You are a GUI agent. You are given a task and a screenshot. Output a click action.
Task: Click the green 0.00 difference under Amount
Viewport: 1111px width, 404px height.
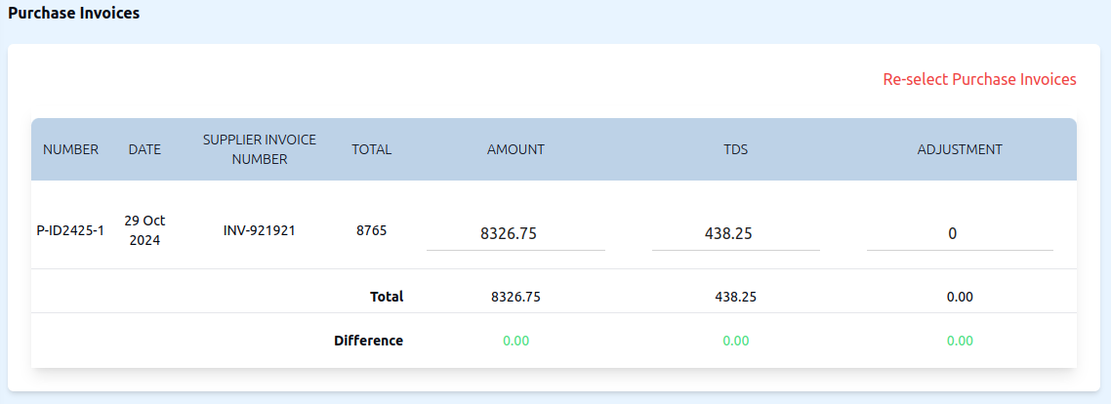[x=515, y=341]
